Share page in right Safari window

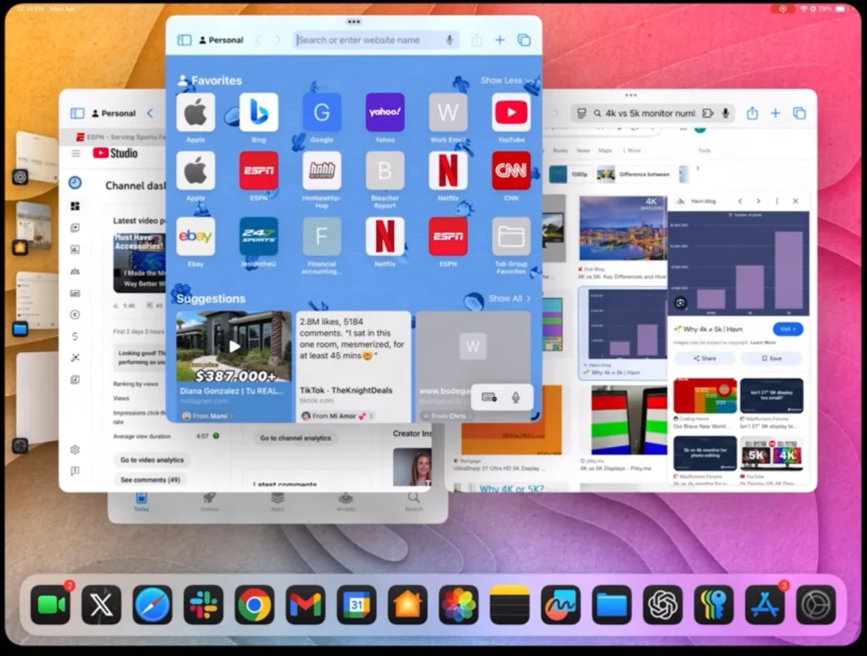[x=752, y=113]
